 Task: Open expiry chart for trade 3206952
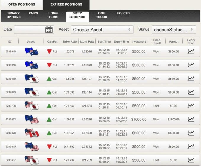[191, 120]
